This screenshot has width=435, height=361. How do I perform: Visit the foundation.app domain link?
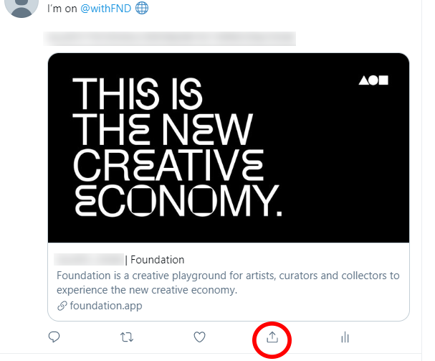pyautogui.click(x=106, y=306)
